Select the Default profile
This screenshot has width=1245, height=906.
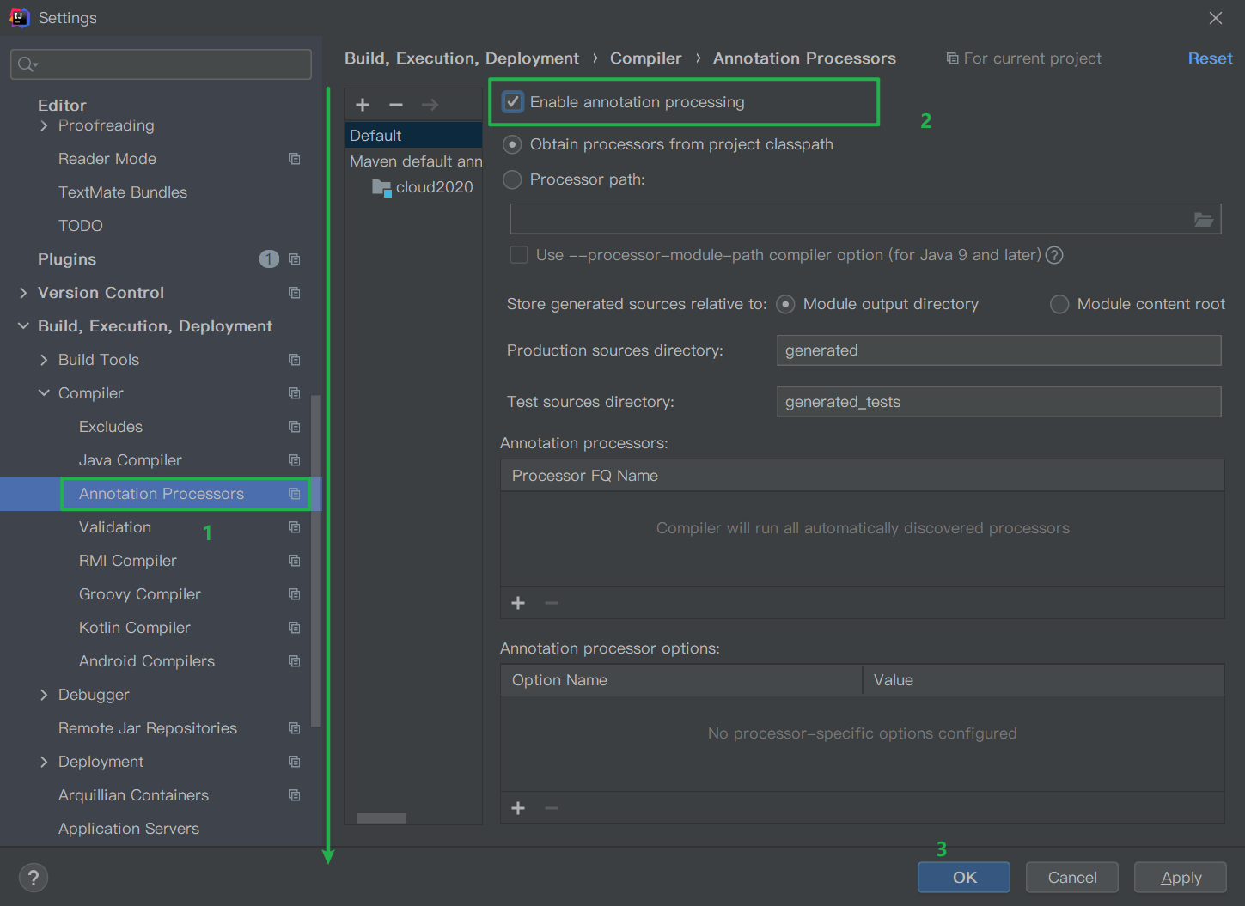pos(413,136)
